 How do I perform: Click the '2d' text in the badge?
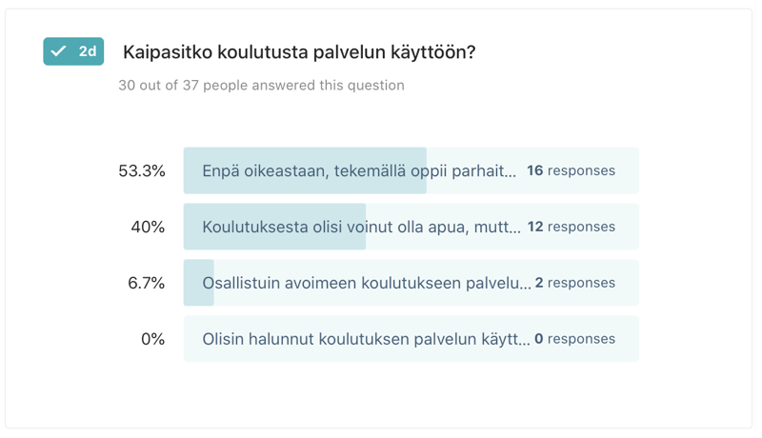[x=88, y=51]
